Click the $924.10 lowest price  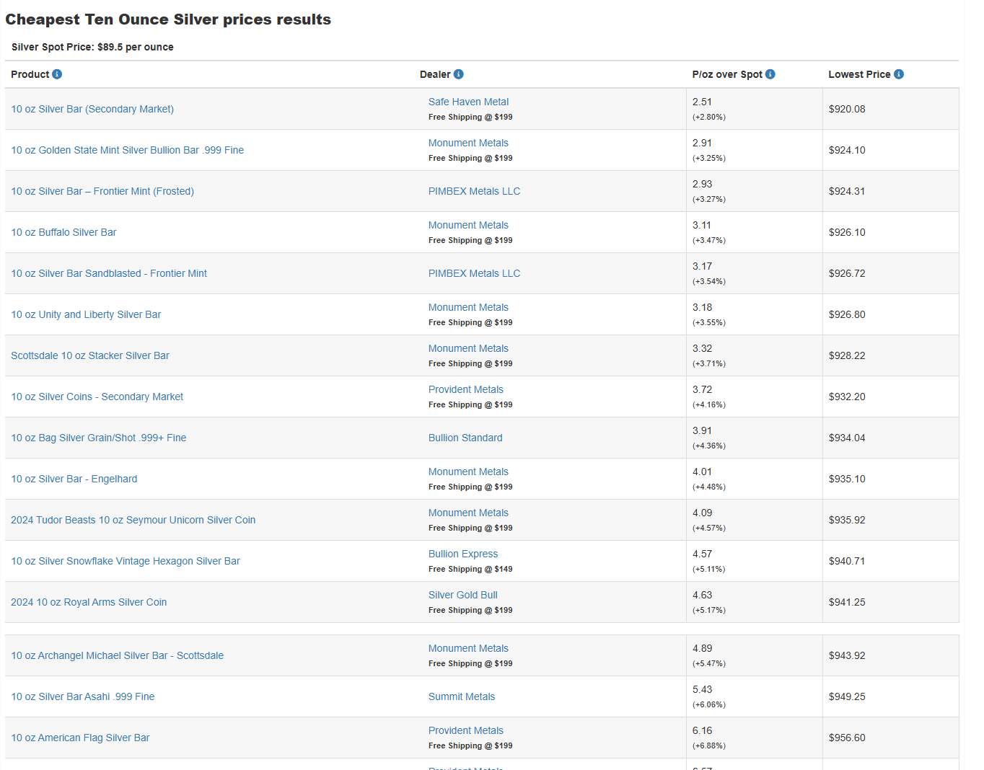[847, 150]
